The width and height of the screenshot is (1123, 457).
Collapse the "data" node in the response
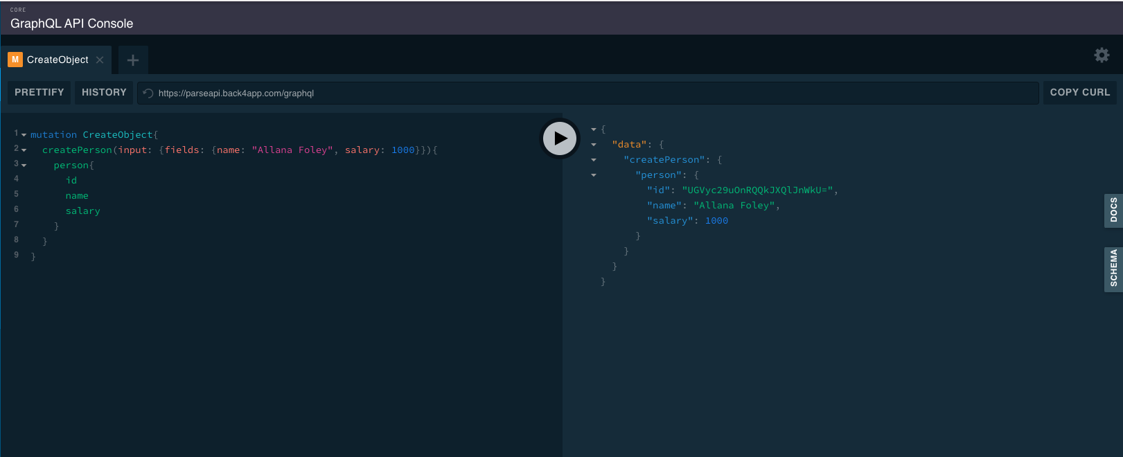pyautogui.click(x=594, y=145)
